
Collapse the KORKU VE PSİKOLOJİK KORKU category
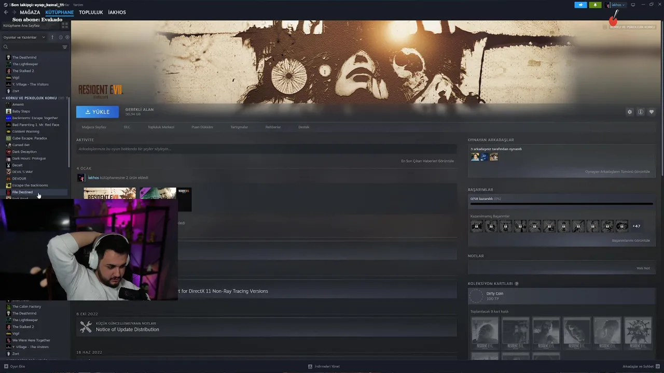(x=4, y=98)
